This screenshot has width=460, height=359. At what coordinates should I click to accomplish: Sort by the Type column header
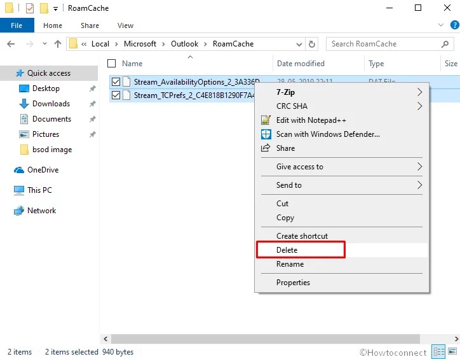pyautogui.click(x=376, y=64)
